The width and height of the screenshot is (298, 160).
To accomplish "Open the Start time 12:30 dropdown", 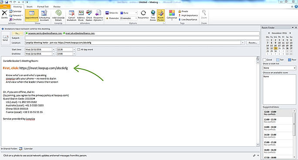I will (x=74, y=50).
